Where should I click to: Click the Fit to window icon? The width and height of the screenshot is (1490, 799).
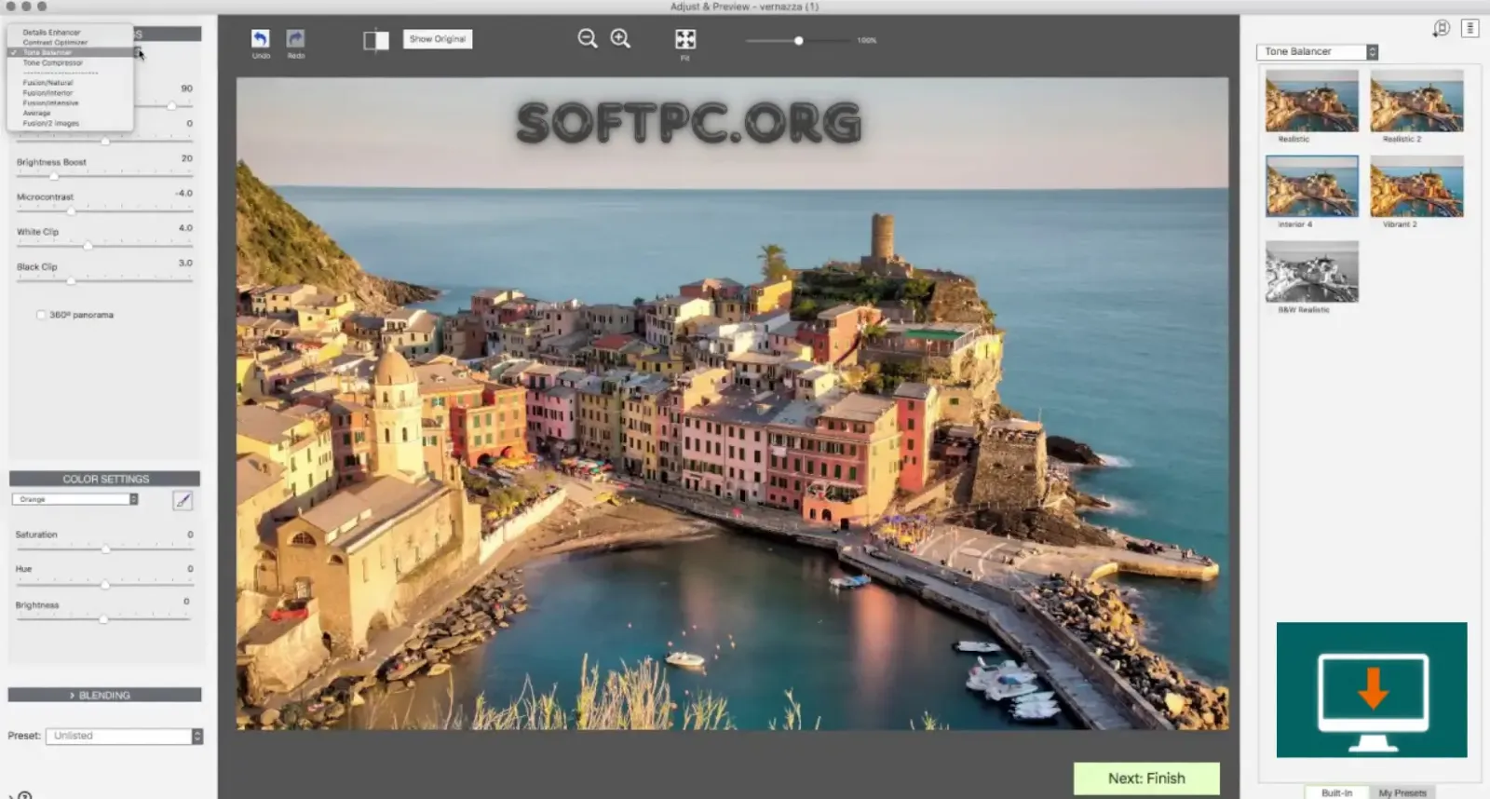coord(685,38)
